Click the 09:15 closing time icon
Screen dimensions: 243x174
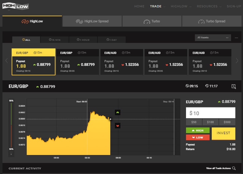187,86
